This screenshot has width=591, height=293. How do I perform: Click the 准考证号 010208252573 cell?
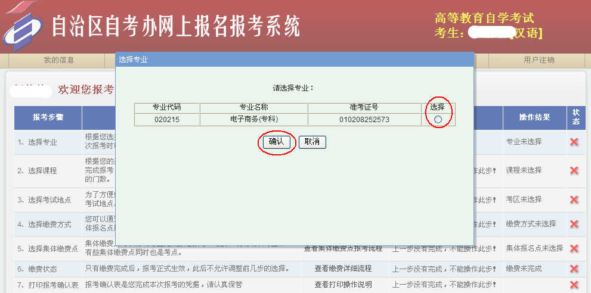[x=364, y=119]
